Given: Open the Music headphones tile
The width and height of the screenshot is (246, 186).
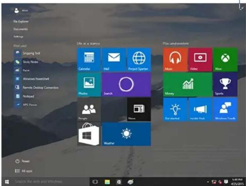Looking at the screenshot, I should pyautogui.click(x=175, y=60).
